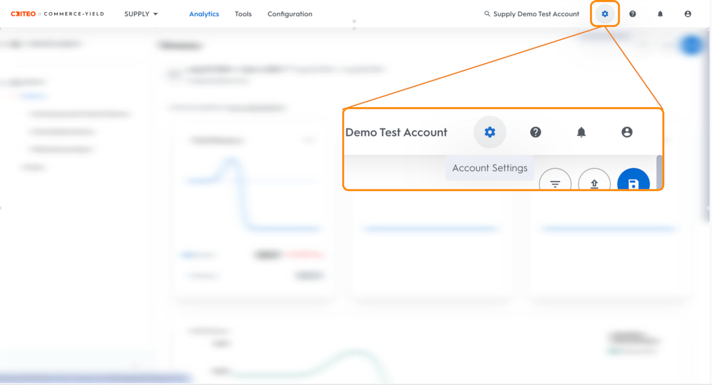This screenshot has width=712, height=385.
Task: Open the filter icon button in callout
Action: pos(555,181)
